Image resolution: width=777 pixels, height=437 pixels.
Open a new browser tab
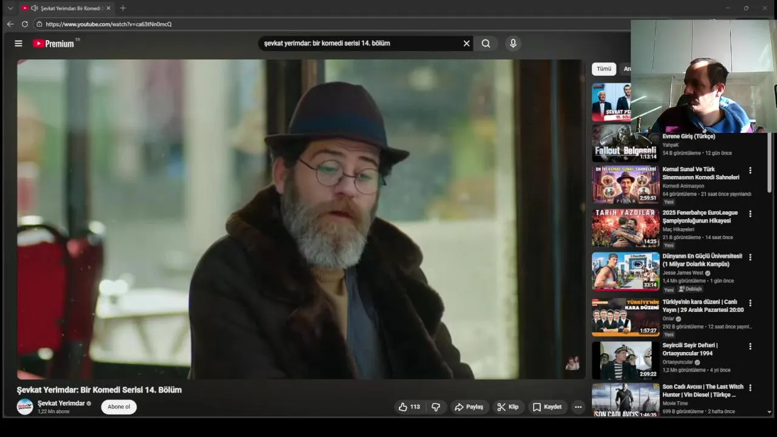coord(123,8)
